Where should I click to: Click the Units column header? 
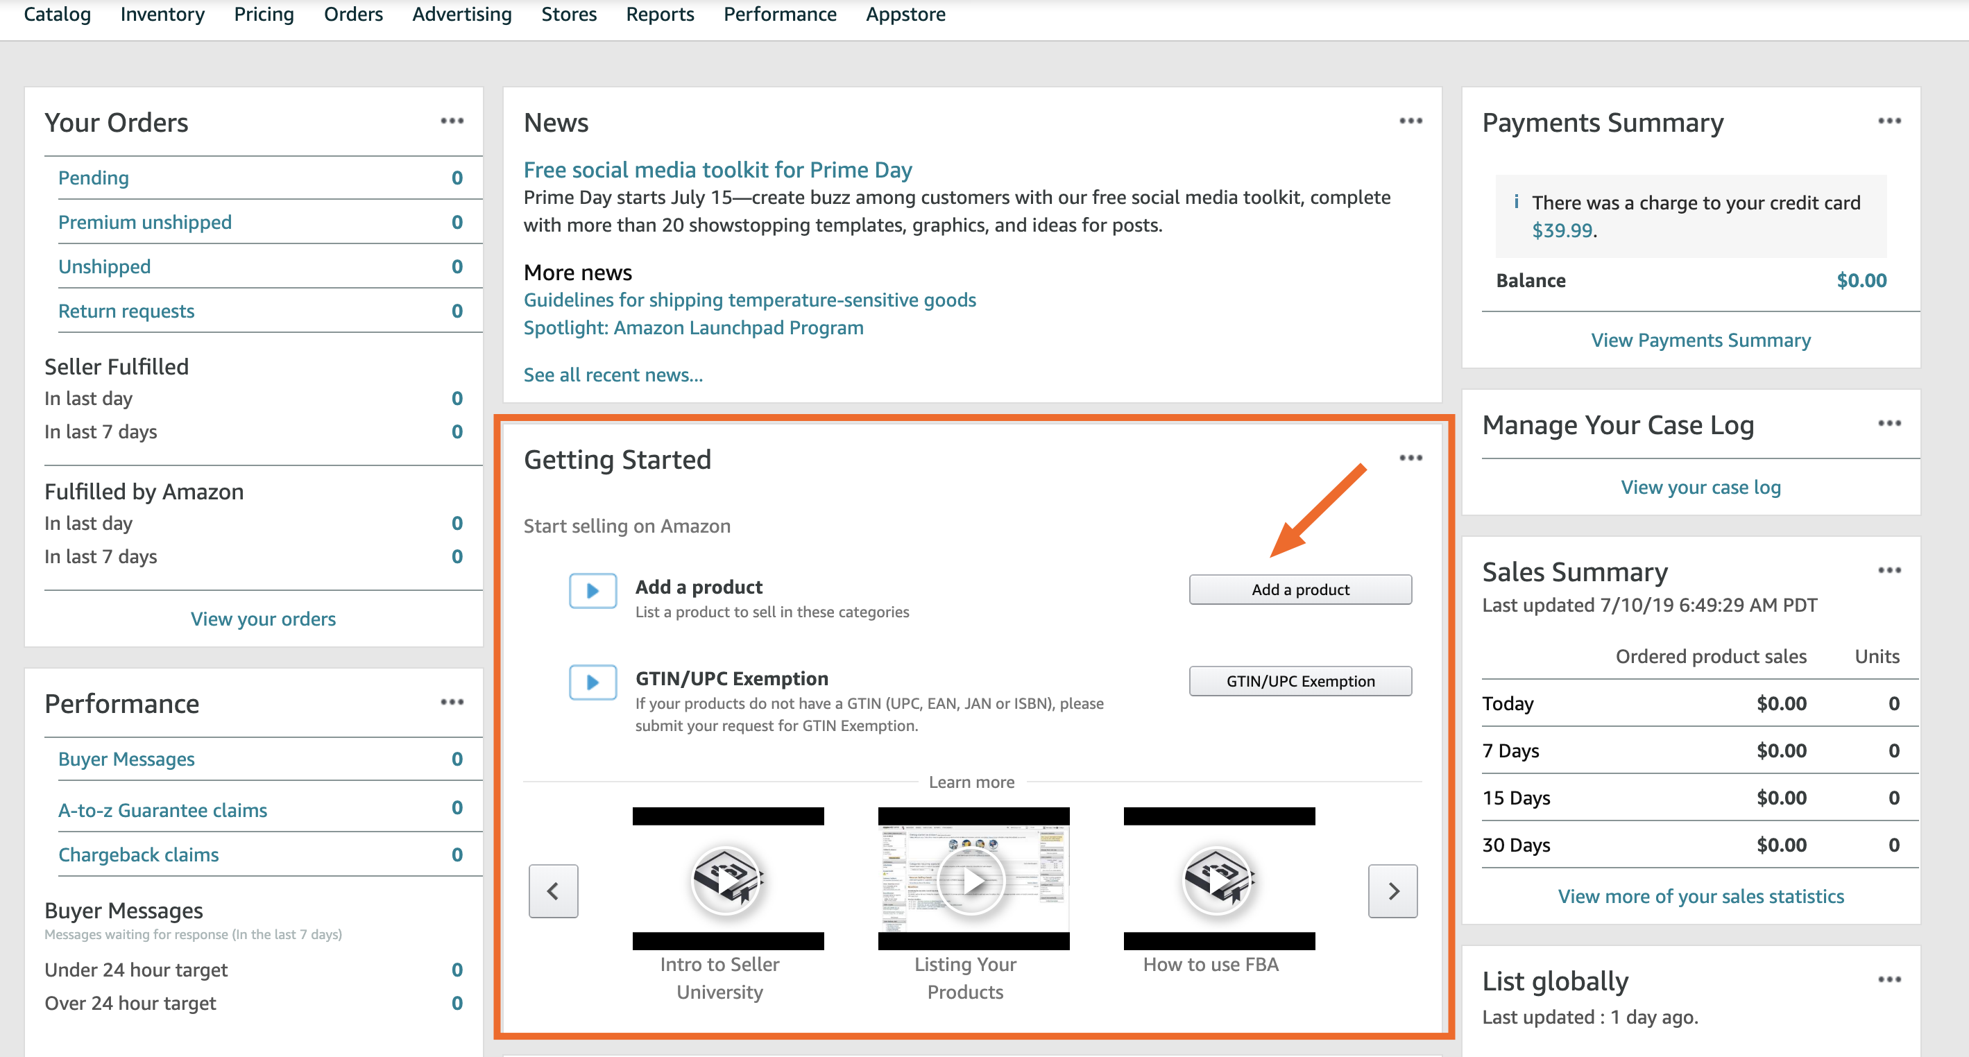1877,657
